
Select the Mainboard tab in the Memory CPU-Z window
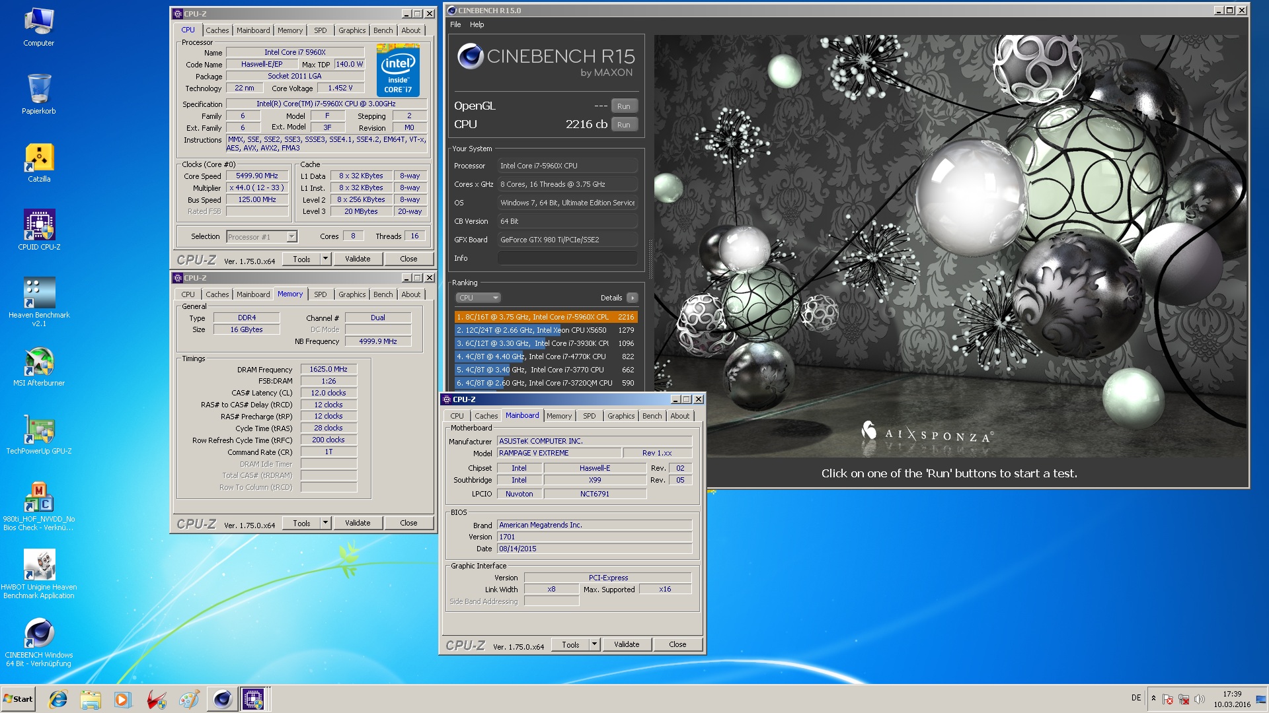[x=253, y=294]
